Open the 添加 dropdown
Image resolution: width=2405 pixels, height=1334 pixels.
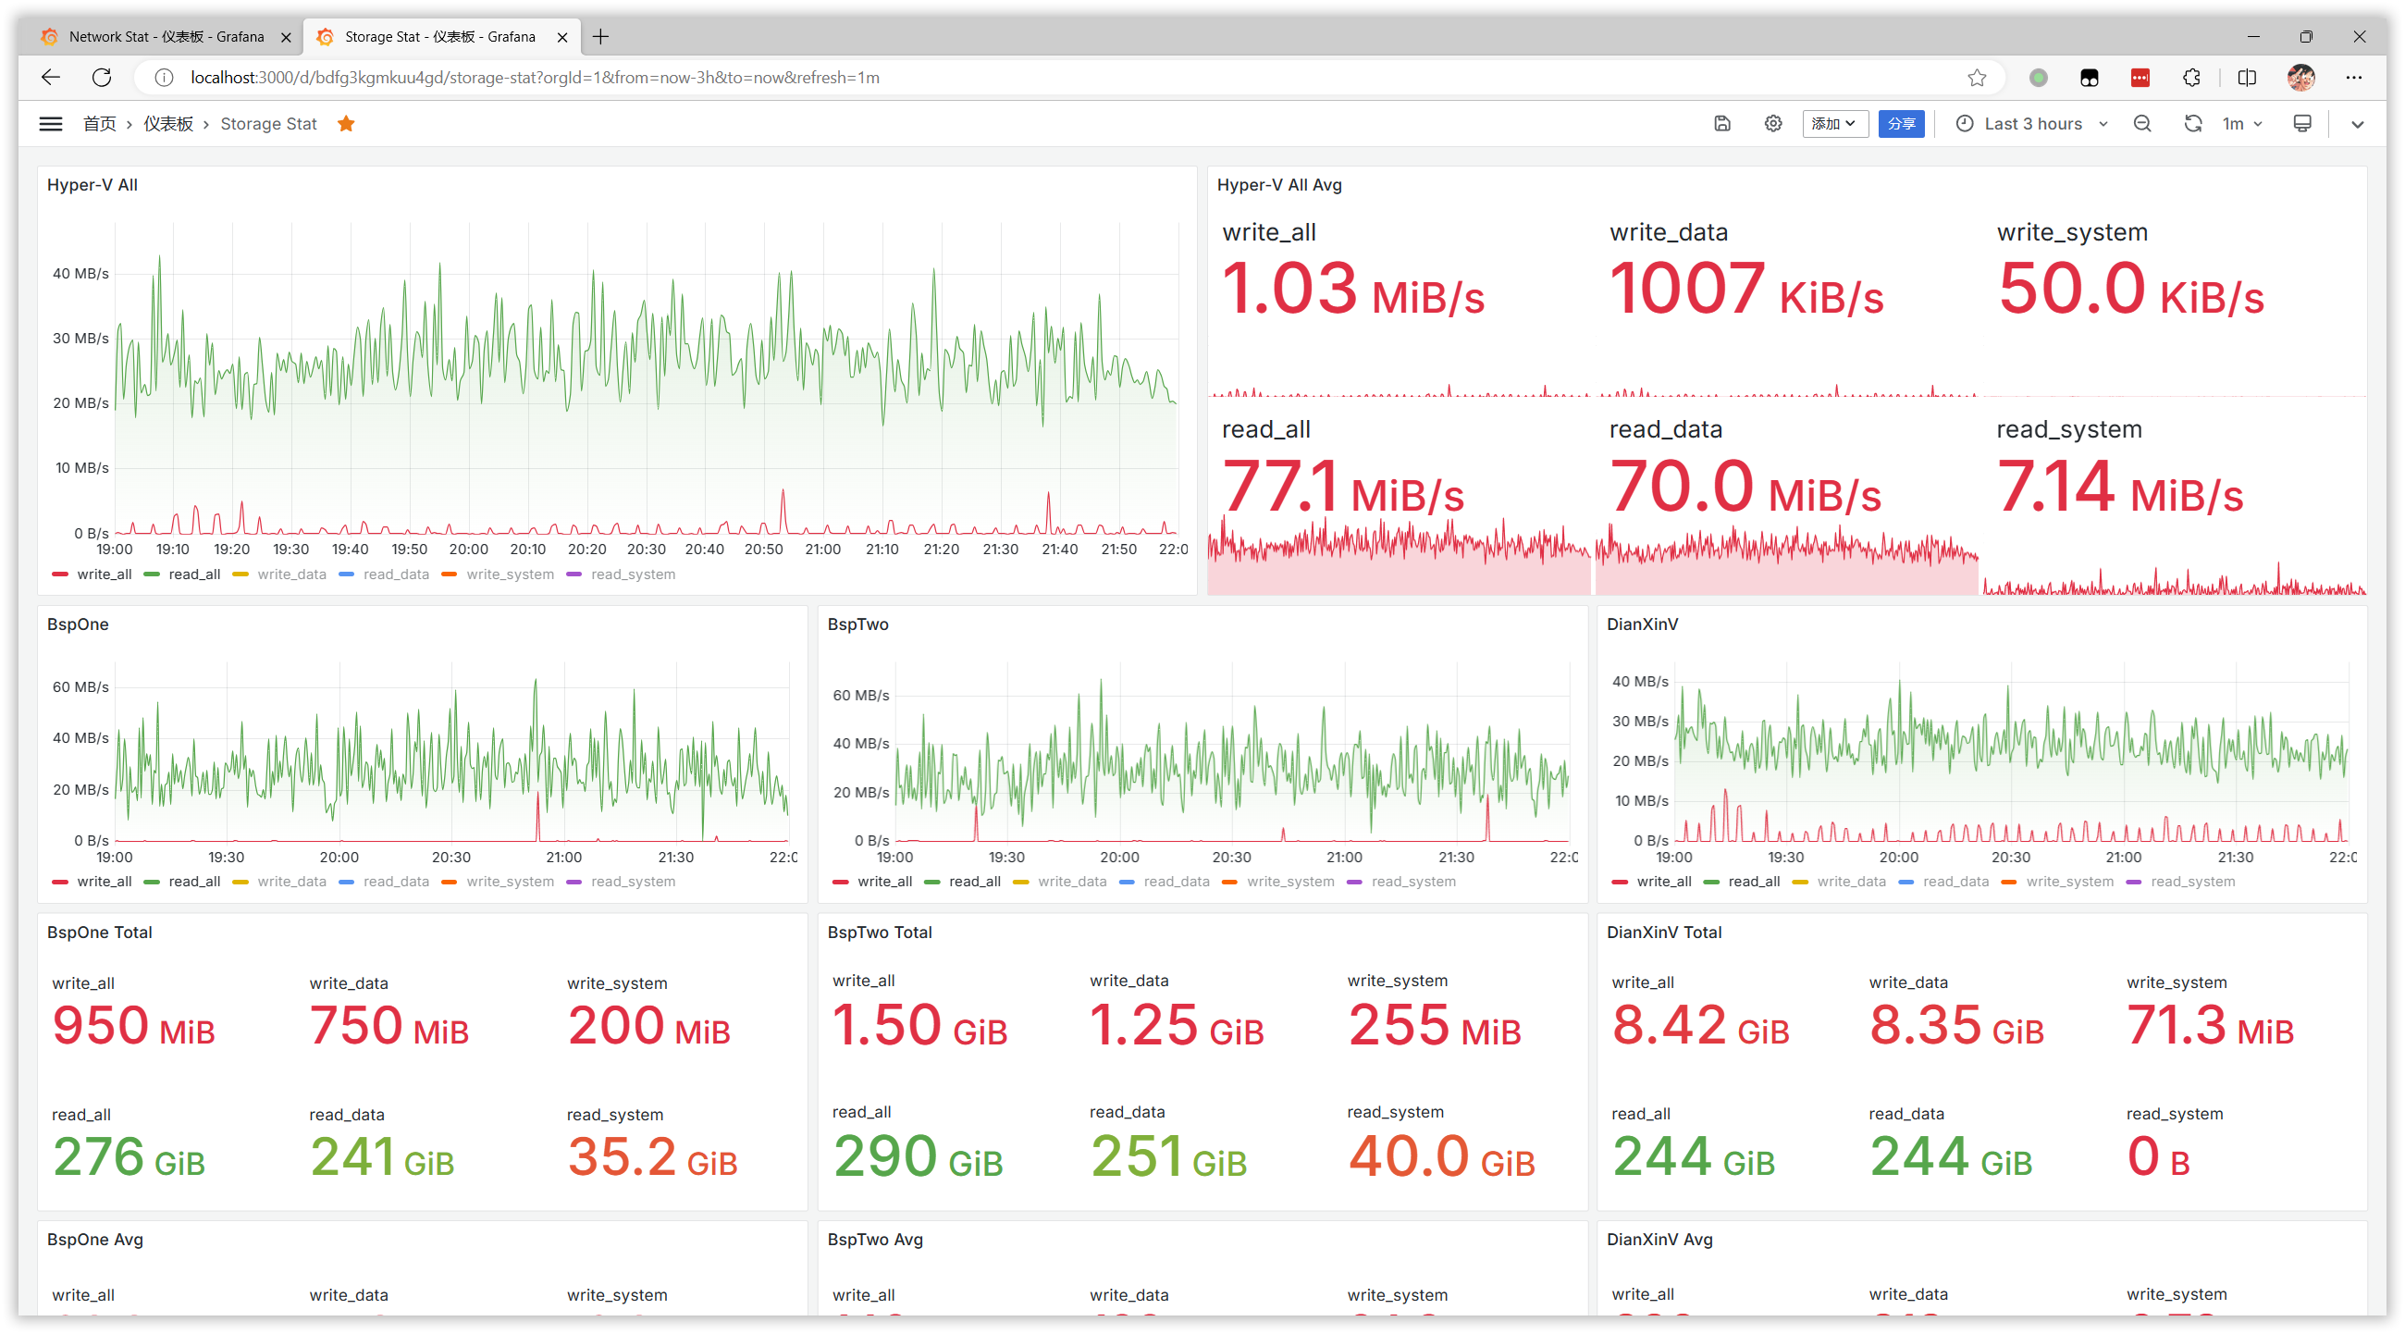coord(1834,124)
